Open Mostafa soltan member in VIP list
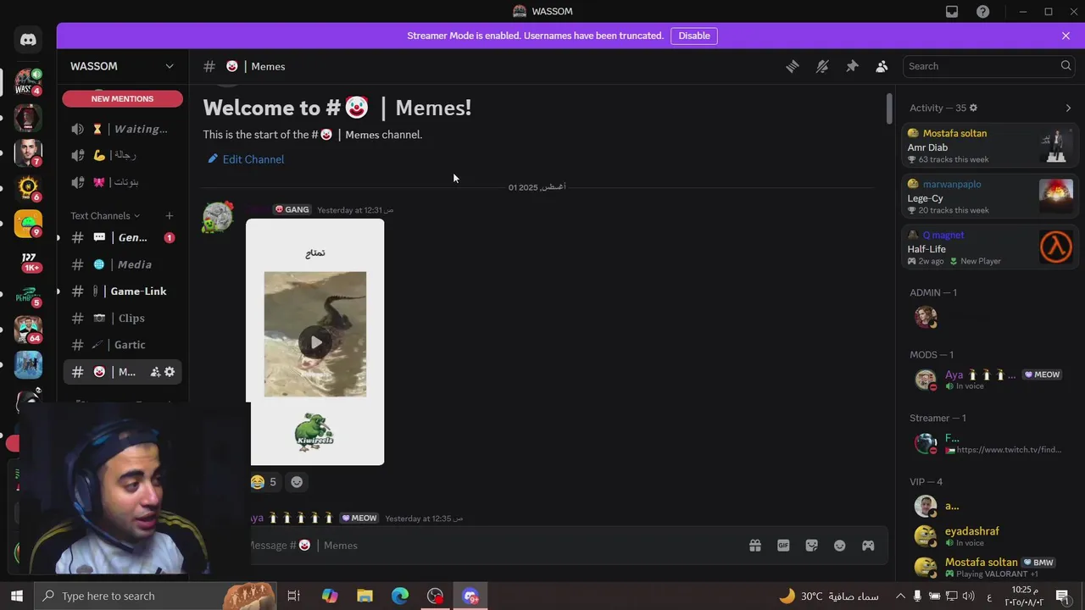The image size is (1085, 610). (989, 568)
